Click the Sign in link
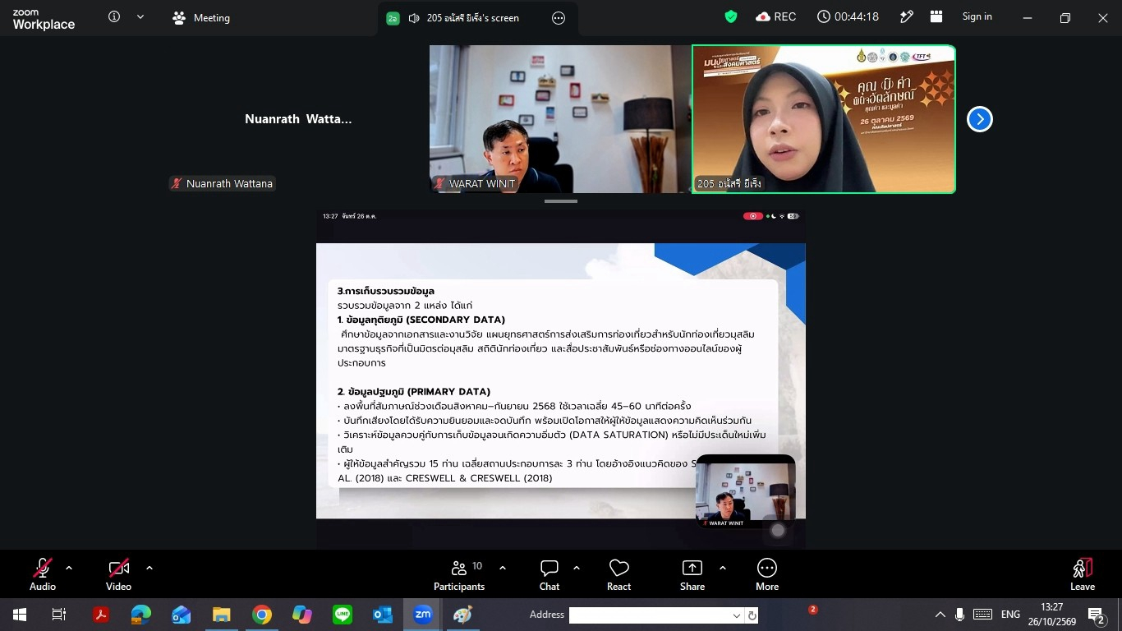Viewport: 1122px width, 631px height. (977, 17)
